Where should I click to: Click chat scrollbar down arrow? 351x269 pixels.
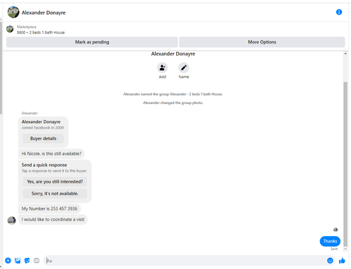345,249
